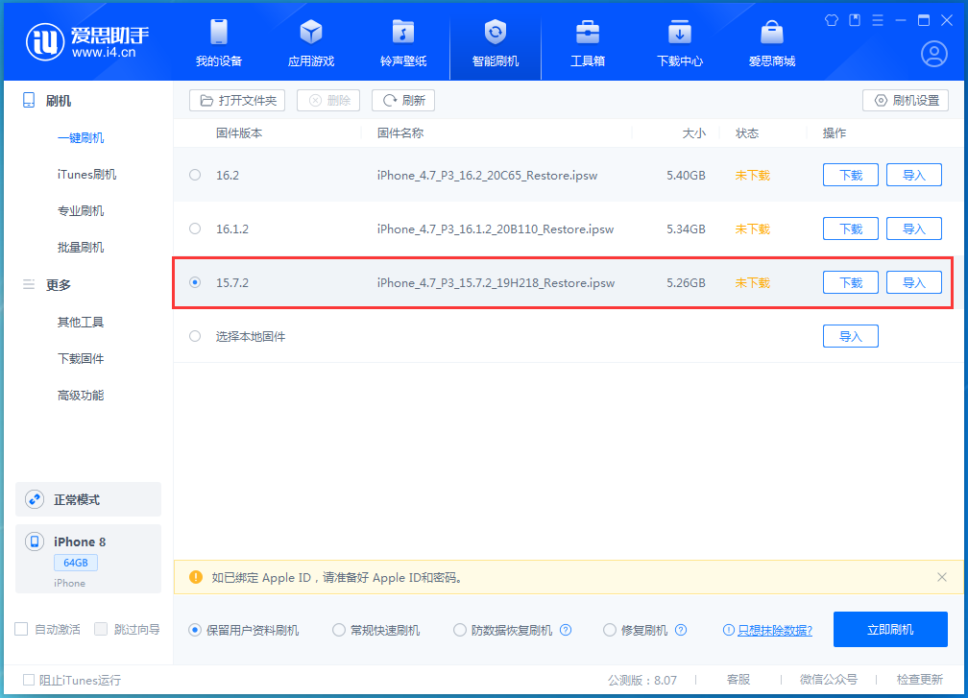
Task: Click 固件名称 column header
Action: tap(400, 132)
